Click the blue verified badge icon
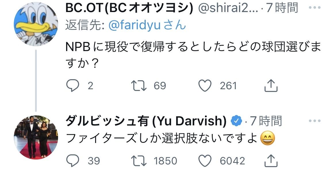The height and width of the screenshot is (173, 336). (236, 121)
